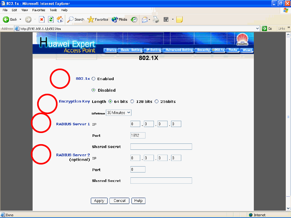
Task: Switch to the IP Setting tab
Action: [x=153, y=50]
